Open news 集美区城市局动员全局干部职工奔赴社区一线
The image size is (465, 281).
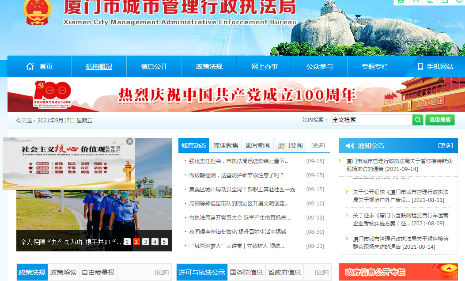242,189
